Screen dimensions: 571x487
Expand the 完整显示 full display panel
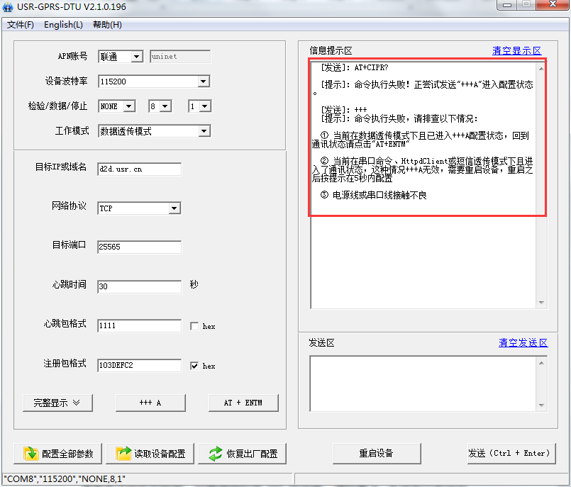[57, 403]
